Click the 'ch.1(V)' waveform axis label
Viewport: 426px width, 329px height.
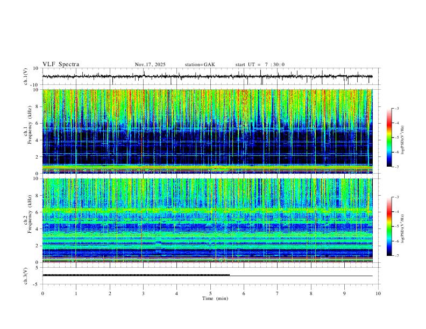pyautogui.click(x=26, y=76)
